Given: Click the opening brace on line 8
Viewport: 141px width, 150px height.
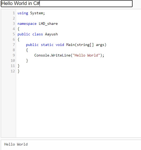Looking at the screenshot, I should [x=27, y=50].
